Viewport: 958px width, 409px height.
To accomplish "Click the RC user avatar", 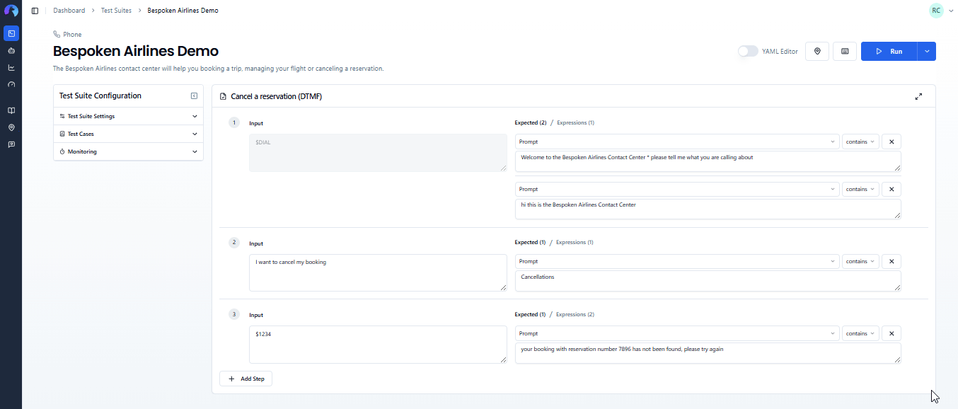I will click(936, 11).
